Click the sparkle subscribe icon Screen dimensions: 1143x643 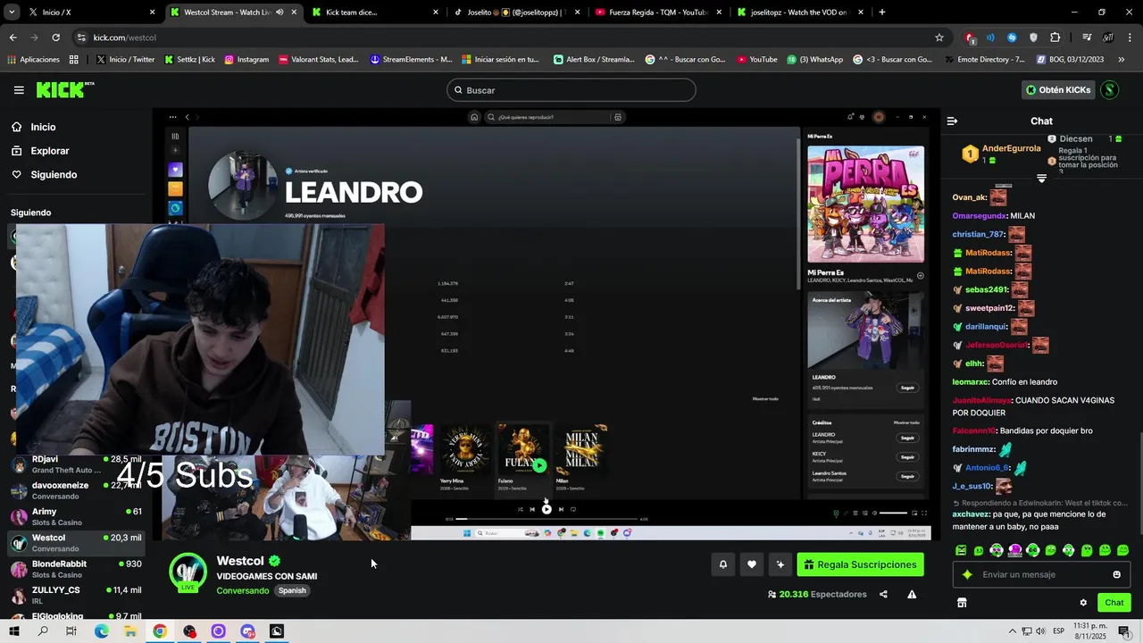pos(780,564)
